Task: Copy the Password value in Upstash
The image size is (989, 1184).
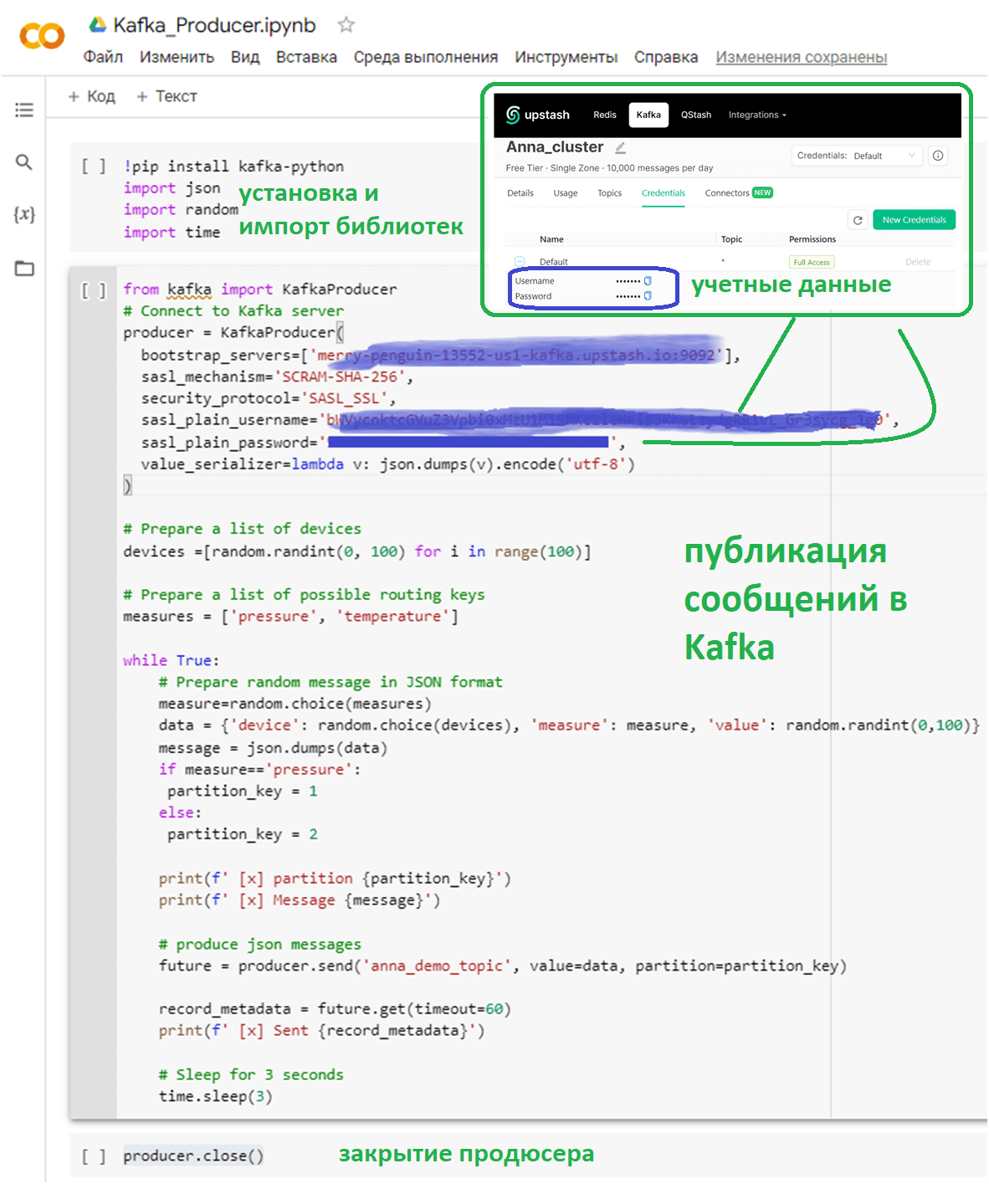Action: (x=648, y=296)
